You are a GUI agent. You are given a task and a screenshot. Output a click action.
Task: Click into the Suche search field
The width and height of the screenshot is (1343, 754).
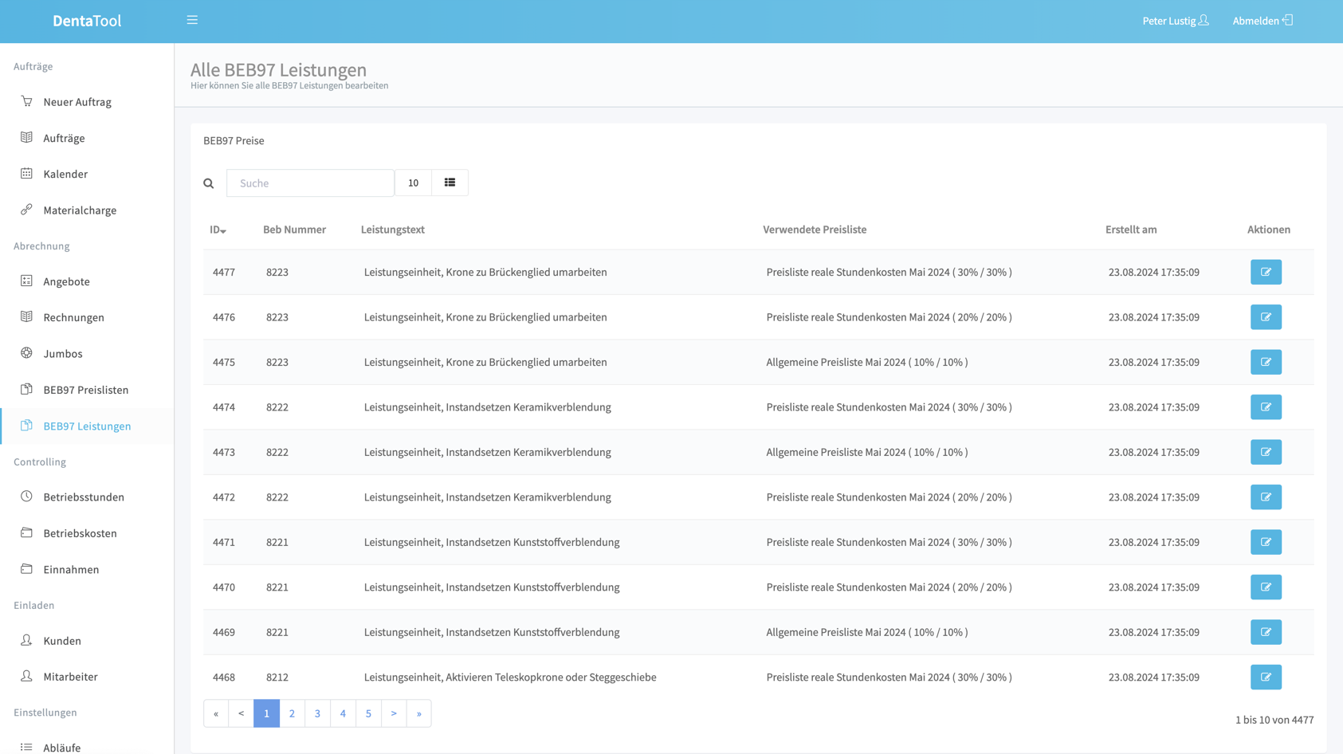click(310, 183)
